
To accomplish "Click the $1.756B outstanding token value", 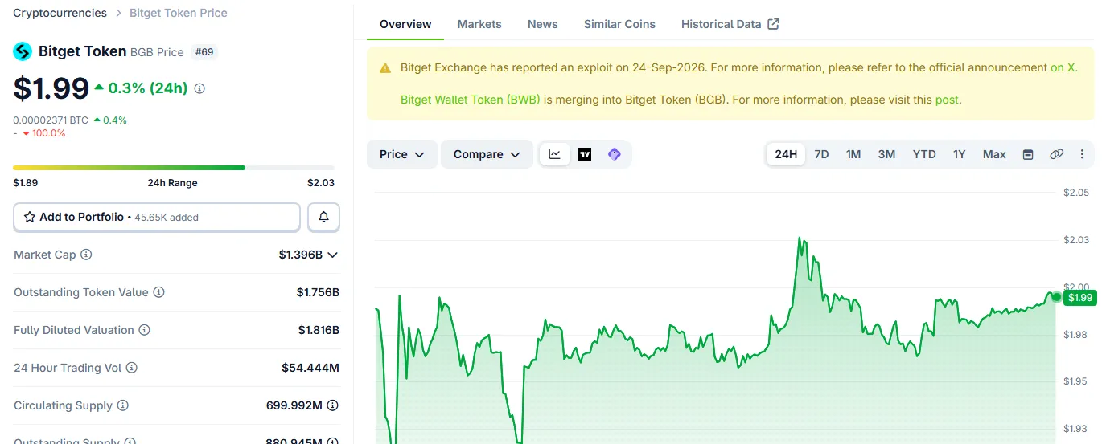I will [x=318, y=292].
